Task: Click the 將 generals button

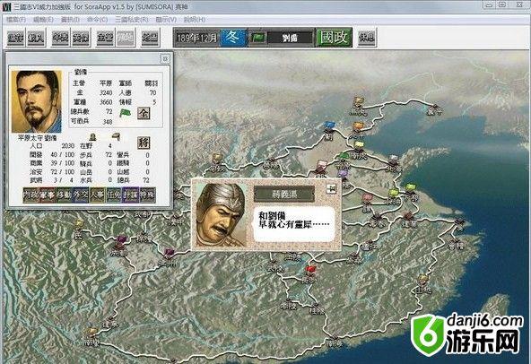Action: click(144, 143)
